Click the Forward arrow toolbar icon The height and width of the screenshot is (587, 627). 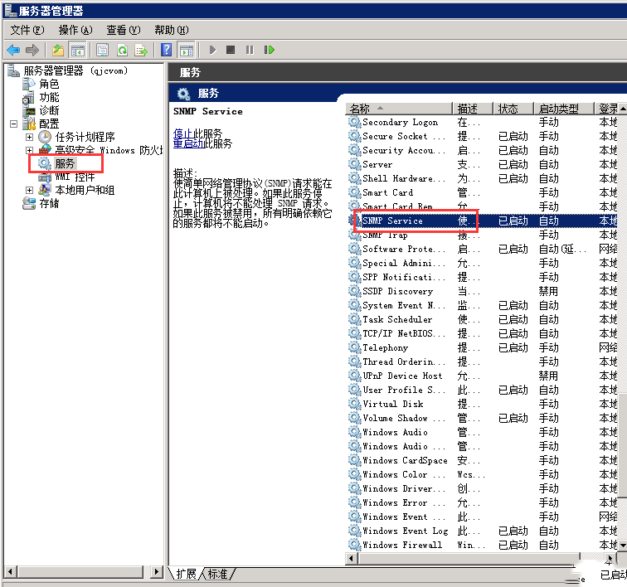point(32,50)
